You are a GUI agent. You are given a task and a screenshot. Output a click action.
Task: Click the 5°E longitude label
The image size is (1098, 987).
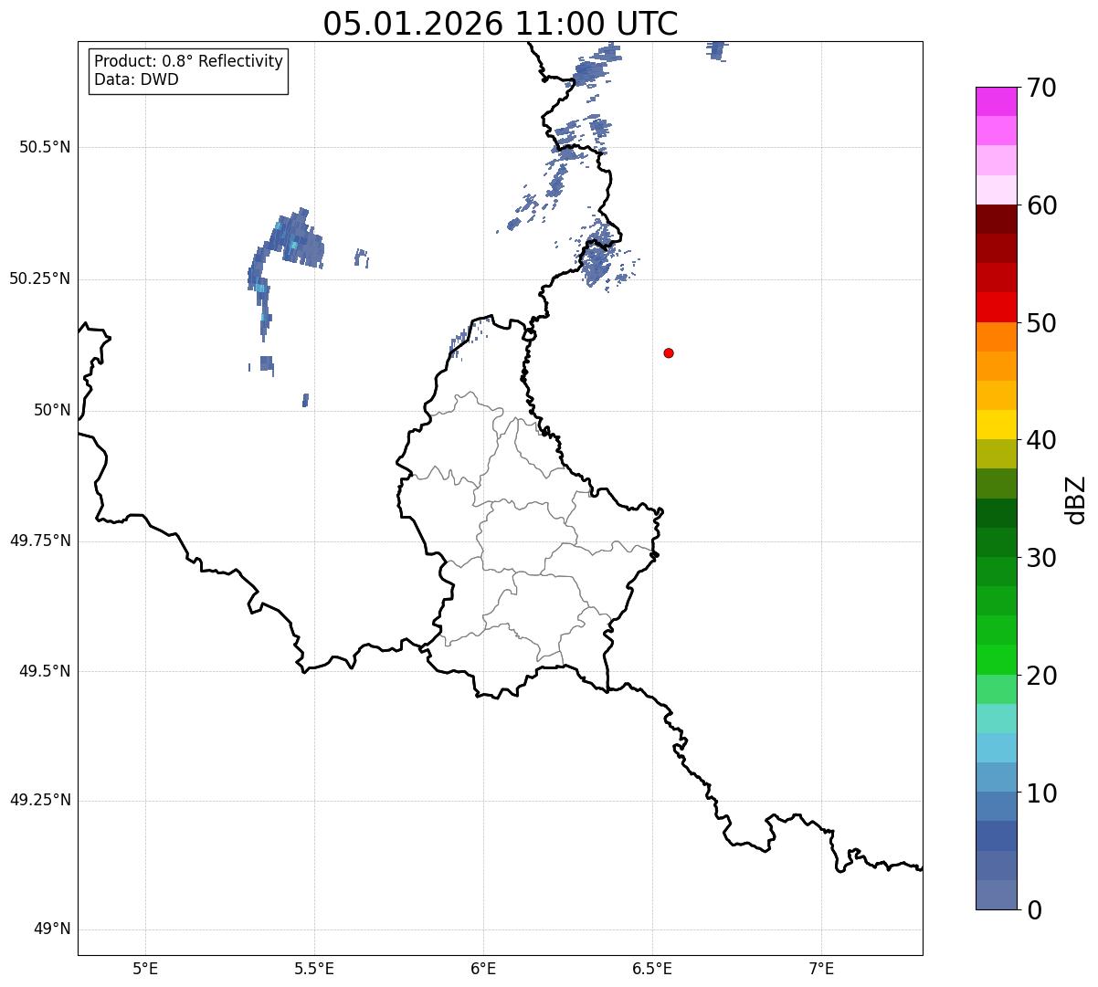[x=145, y=968]
